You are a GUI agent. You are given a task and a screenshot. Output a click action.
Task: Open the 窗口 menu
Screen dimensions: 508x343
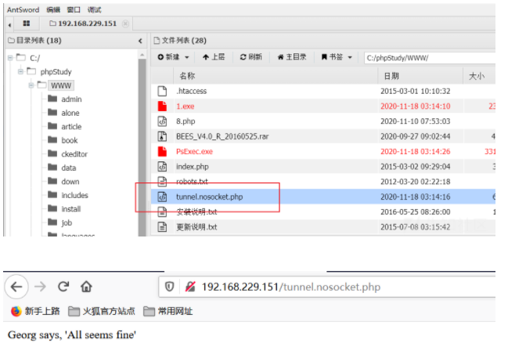(74, 9)
